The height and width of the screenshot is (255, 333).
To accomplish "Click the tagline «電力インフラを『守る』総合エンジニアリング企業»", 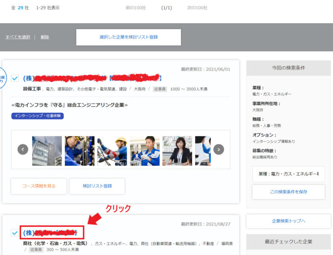I will [70, 105].
